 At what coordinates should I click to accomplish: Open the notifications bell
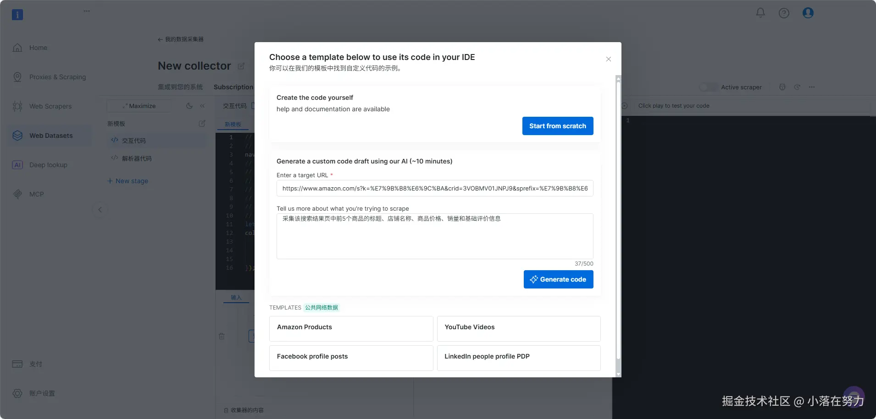click(x=760, y=13)
